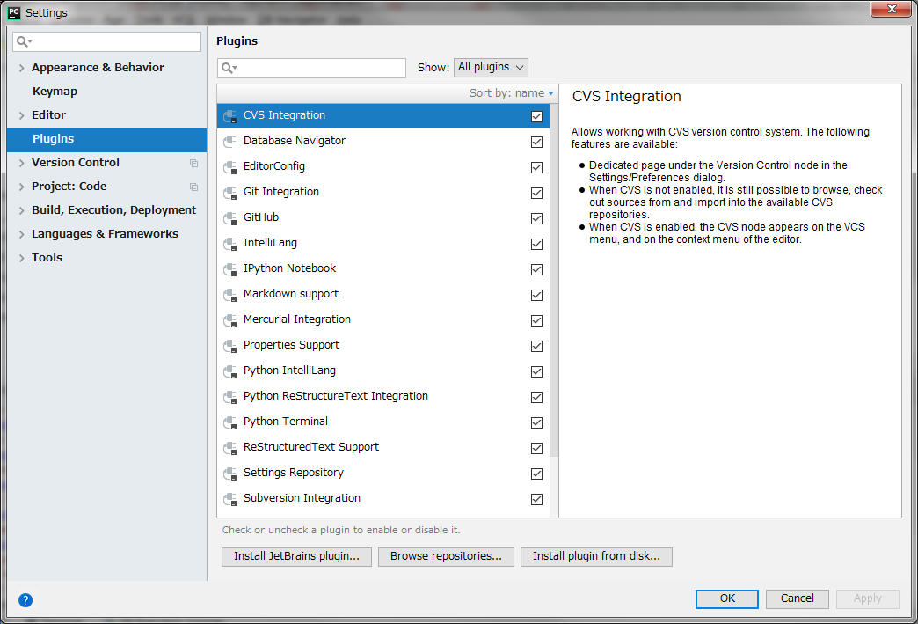Click the settings search magnifier icon
Screen dimensions: 918x624
pos(24,41)
